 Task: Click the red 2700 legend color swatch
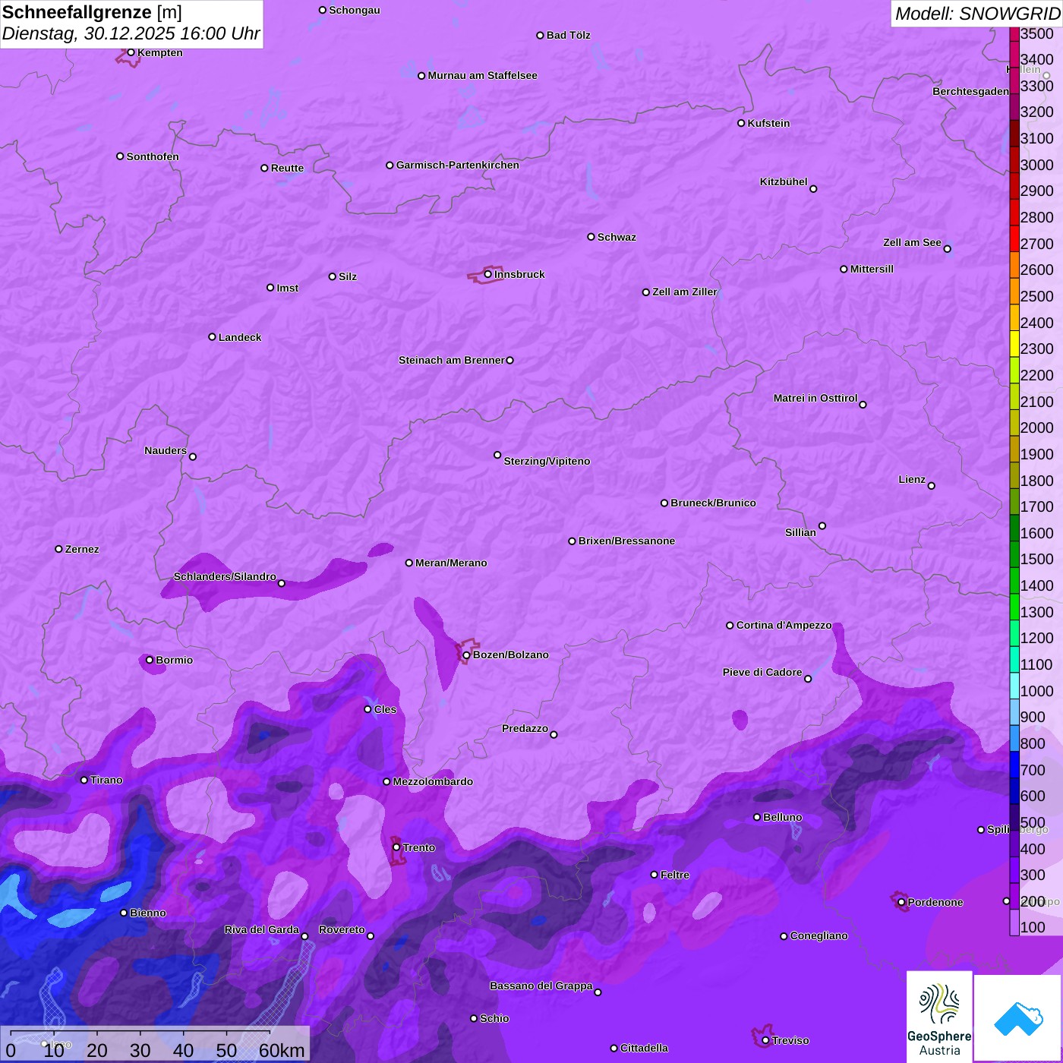tap(1014, 238)
